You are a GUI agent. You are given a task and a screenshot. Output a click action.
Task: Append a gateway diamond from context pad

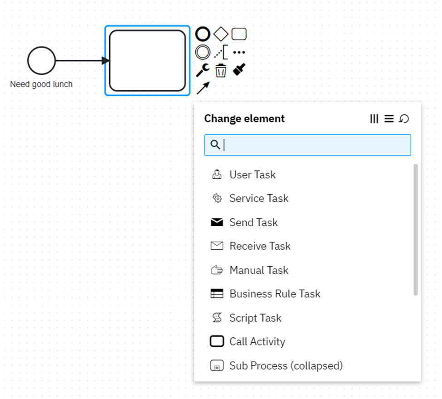coord(221,34)
